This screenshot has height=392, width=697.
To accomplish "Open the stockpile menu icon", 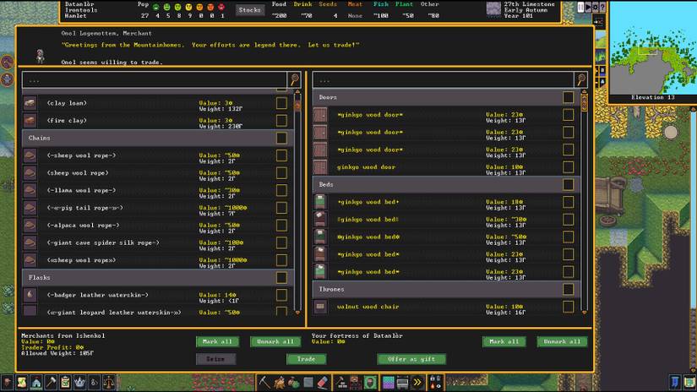I will point(355,382).
